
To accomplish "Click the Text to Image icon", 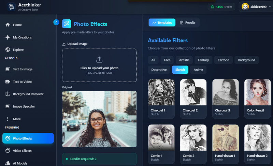I will (x=8, y=69).
